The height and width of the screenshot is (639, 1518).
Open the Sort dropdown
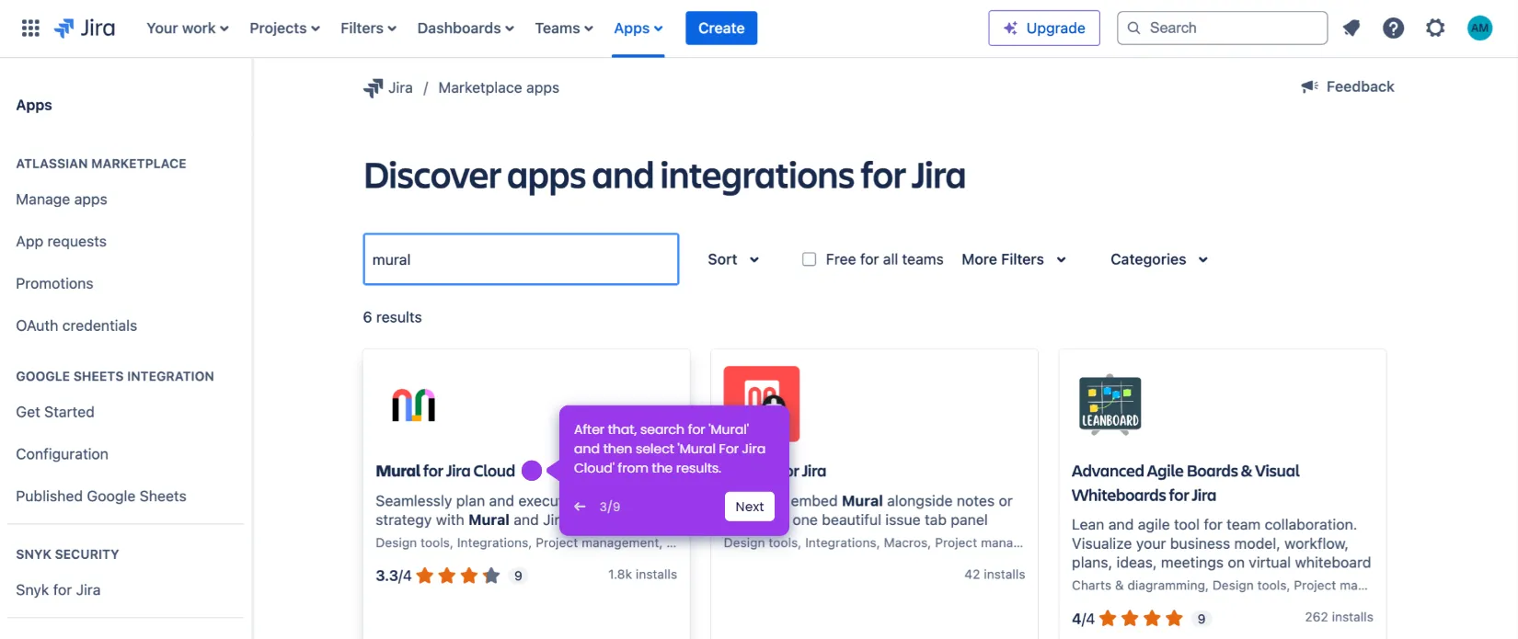(733, 259)
